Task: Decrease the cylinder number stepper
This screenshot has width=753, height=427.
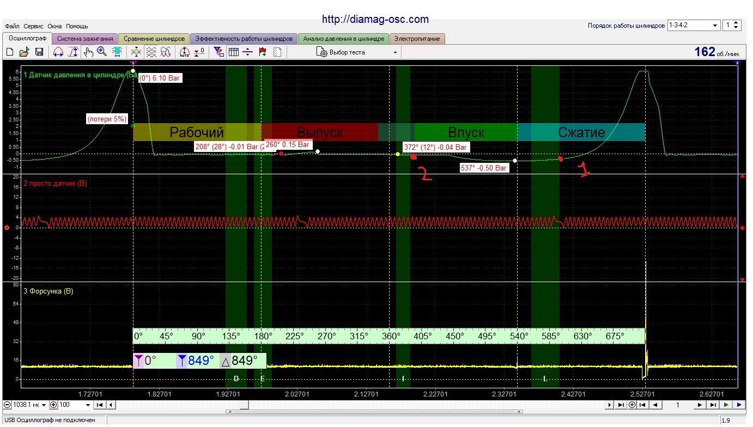Action: tap(737, 28)
